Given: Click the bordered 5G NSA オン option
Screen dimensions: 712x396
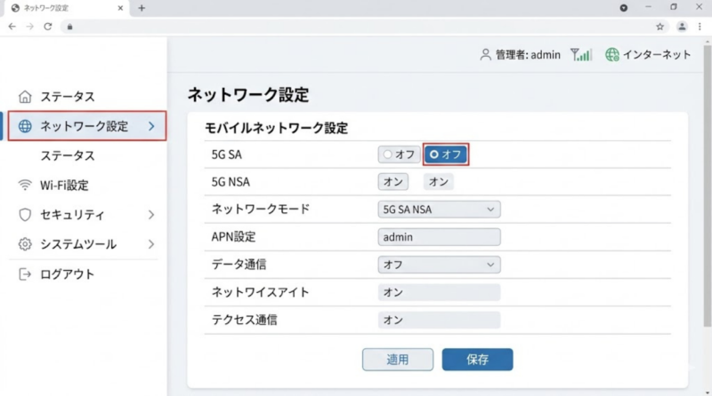Looking at the screenshot, I should click(392, 182).
